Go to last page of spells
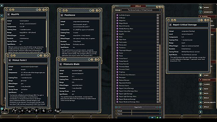This screenshot has width=217, height=122. click(x=160, y=107)
